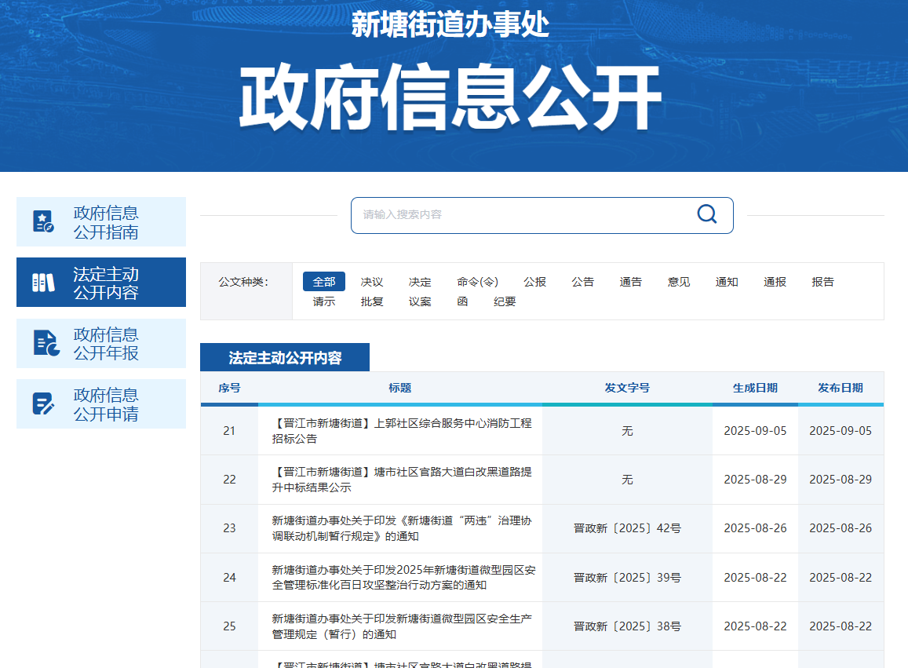The height and width of the screenshot is (668, 908).
Task: Click the 政府信息公开指南 sidebar icon
Action: coord(44,221)
